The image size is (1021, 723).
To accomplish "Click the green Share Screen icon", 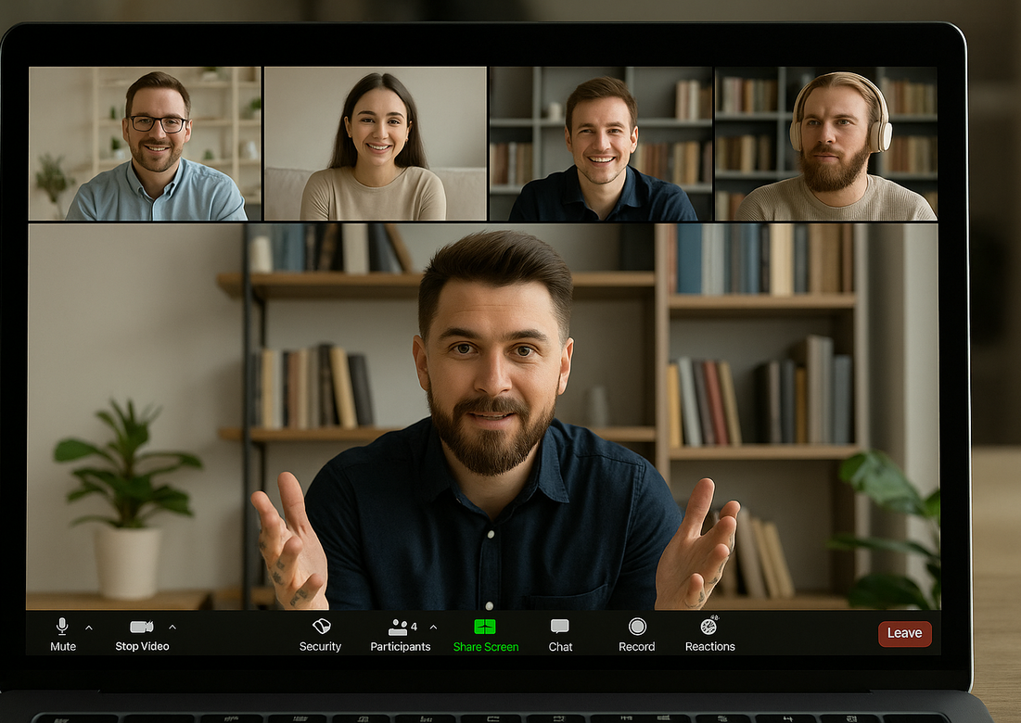I will pyautogui.click(x=485, y=626).
